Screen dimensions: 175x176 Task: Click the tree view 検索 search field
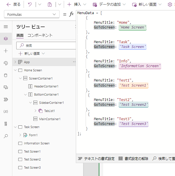[46, 46]
